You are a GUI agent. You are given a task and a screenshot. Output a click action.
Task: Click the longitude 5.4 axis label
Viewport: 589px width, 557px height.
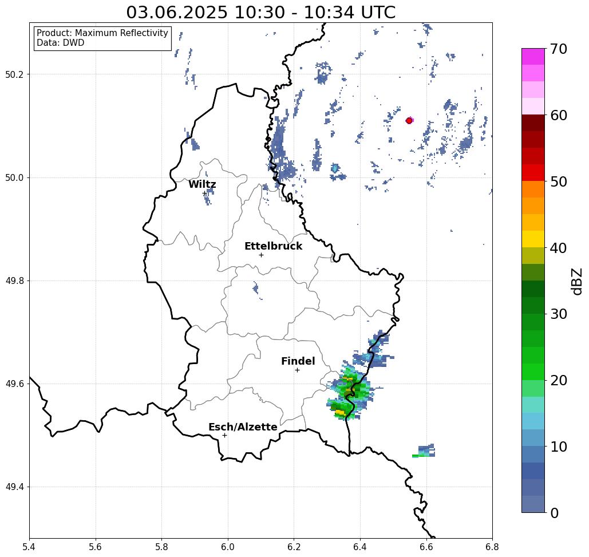click(29, 547)
